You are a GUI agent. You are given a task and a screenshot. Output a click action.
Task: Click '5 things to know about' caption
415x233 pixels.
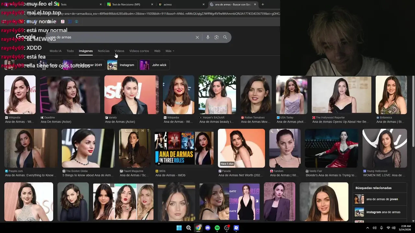click(88, 175)
